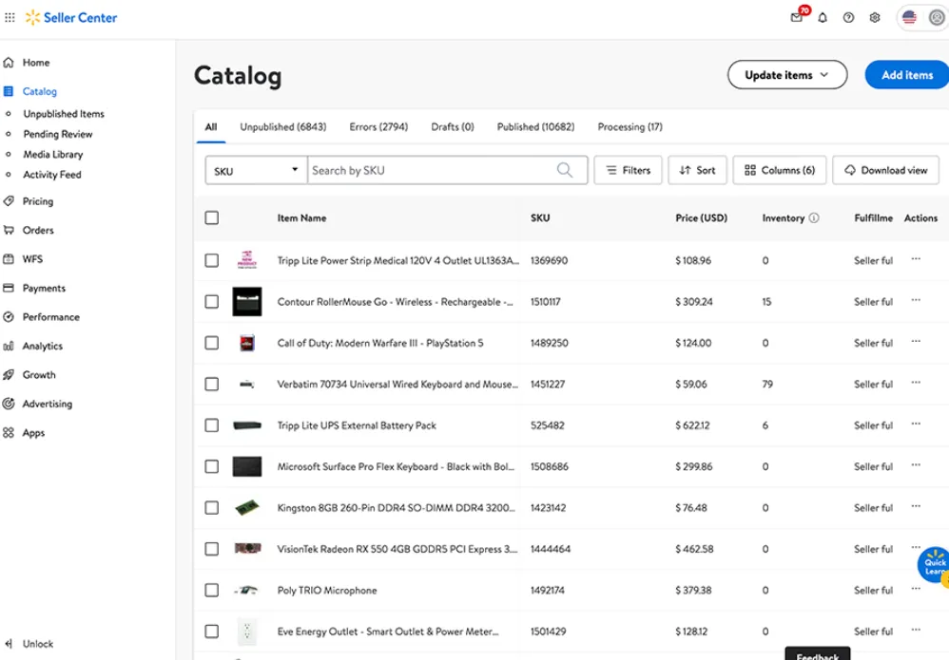Click the Add items button

(x=906, y=75)
